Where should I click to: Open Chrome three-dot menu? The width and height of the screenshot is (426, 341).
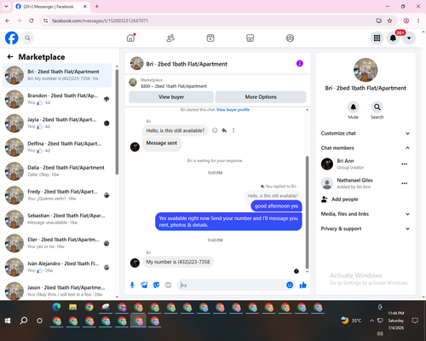pos(418,20)
